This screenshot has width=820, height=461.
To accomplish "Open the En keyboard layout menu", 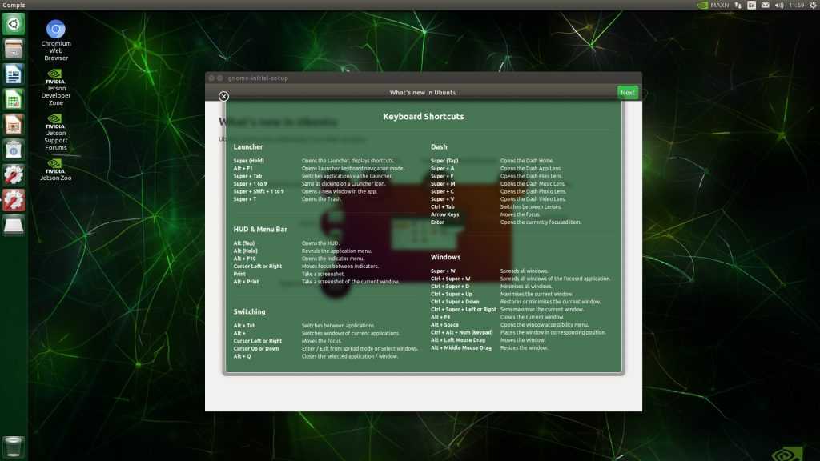I will pyautogui.click(x=751, y=5).
